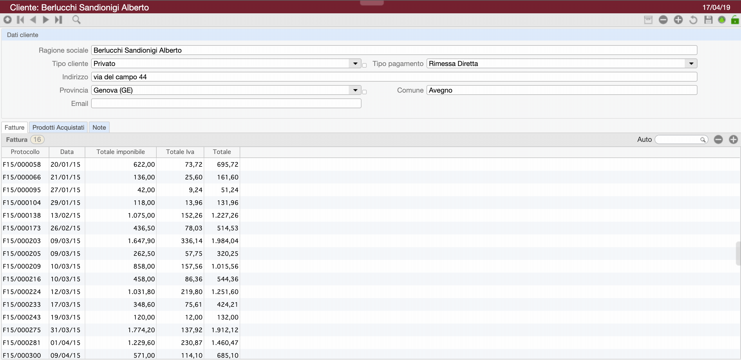Jump to the first client record

20,20
